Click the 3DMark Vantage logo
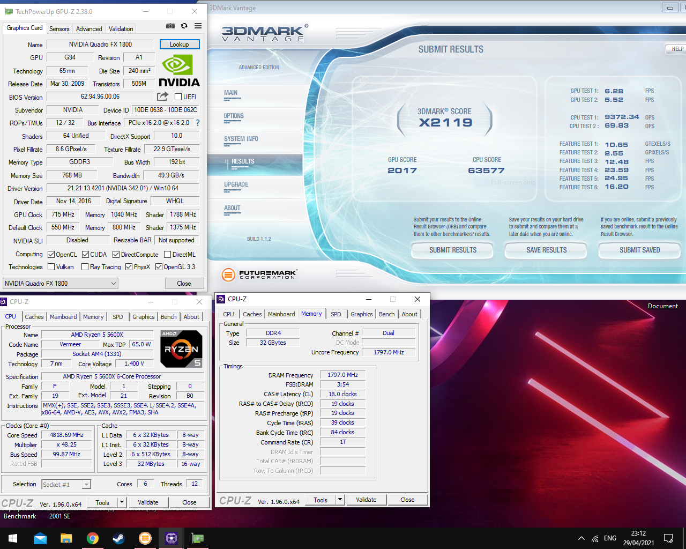Viewport: 686px width, 549px height. click(265, 33)
